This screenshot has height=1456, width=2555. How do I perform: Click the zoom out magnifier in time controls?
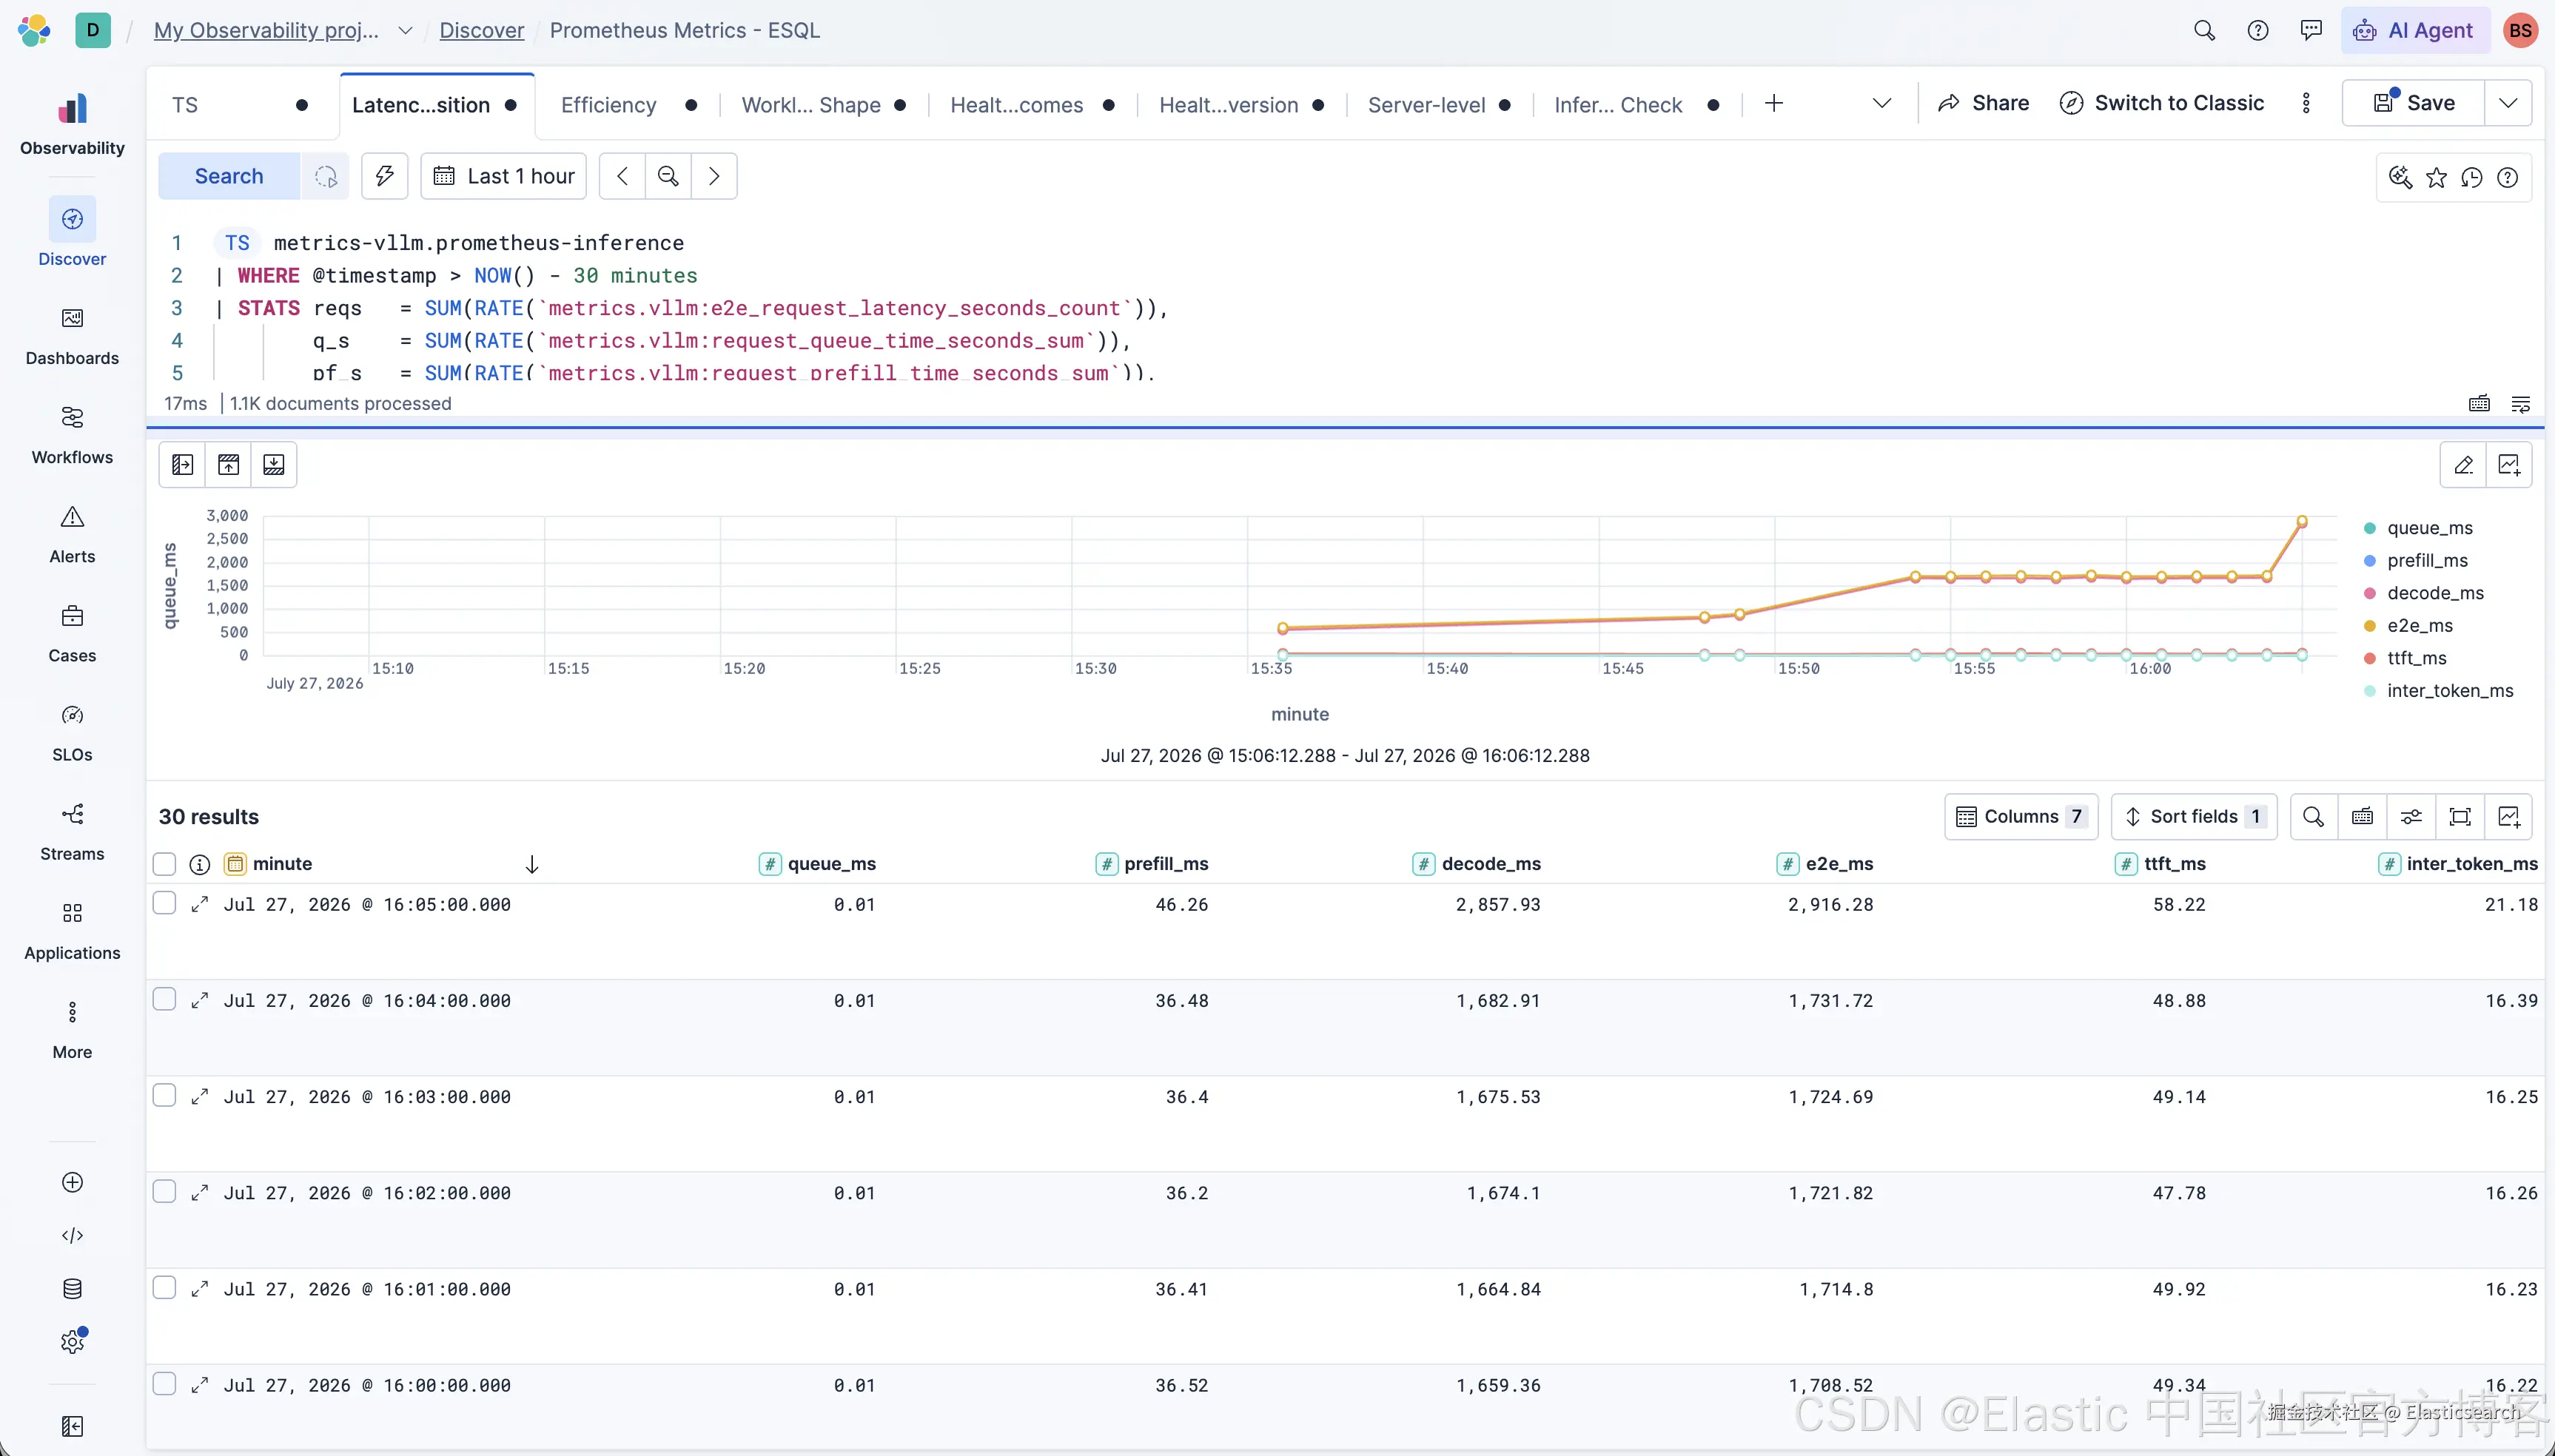(668, 176)
